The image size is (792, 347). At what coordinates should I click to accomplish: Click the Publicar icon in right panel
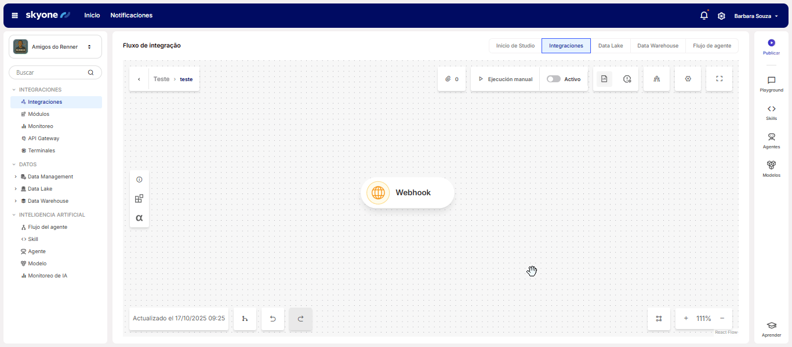pyautogui.click(x=771, y=43)
